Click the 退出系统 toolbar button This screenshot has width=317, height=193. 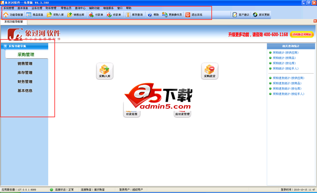pos(194,15)
